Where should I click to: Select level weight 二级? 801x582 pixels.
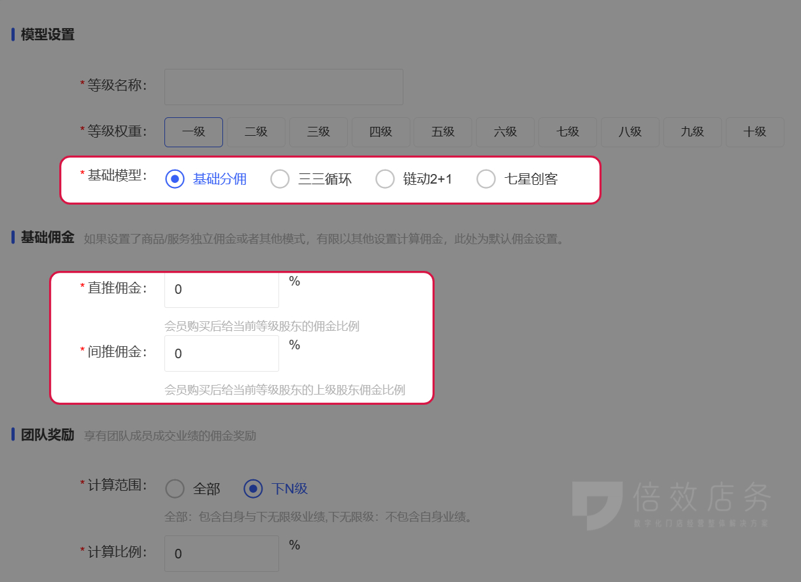[256, 132]
